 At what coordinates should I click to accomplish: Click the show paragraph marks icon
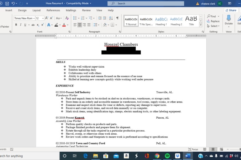[x=117, y=18]
